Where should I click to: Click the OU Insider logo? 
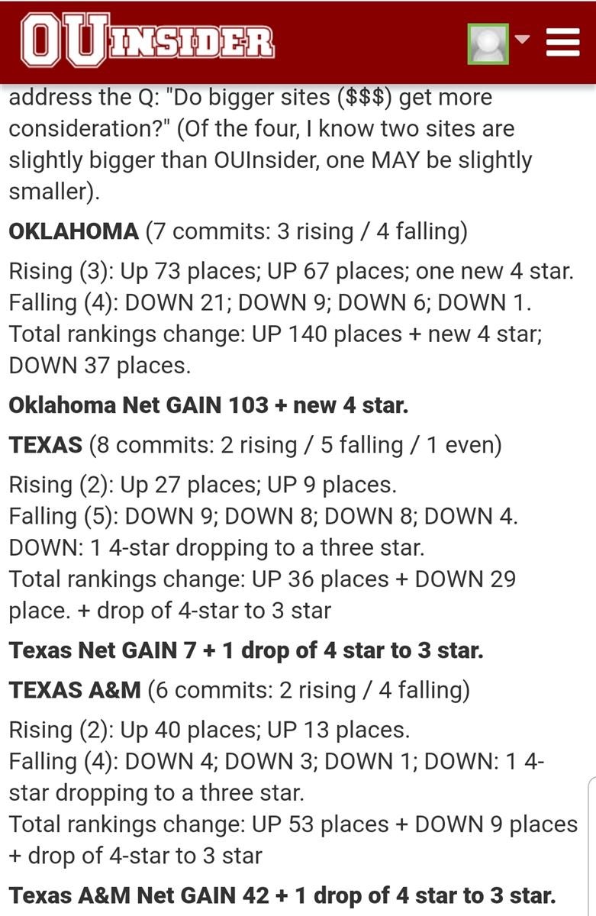(147, 41)
